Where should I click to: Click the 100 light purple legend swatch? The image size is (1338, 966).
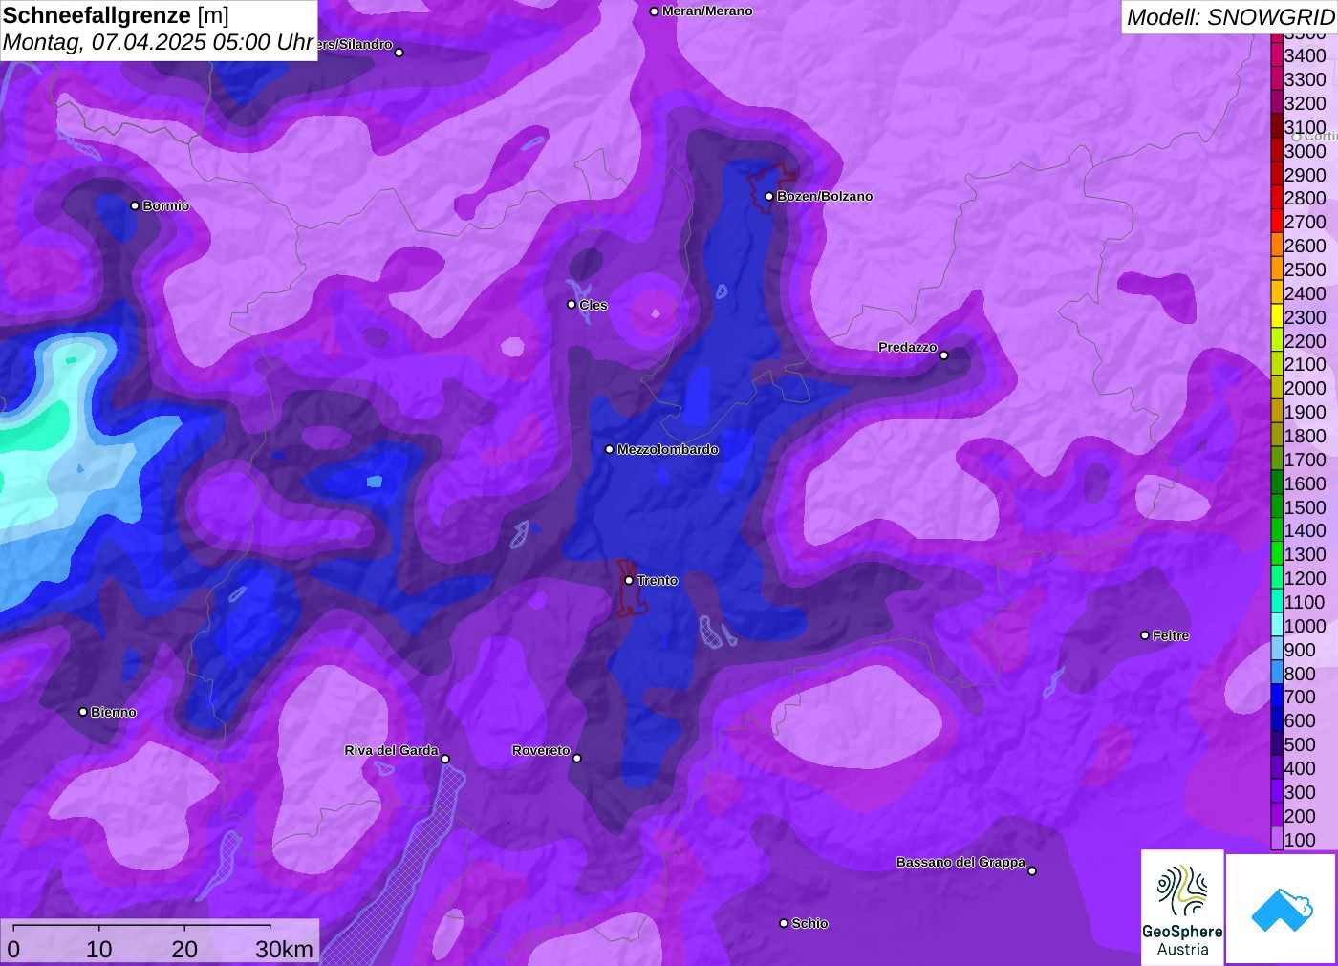(1276, 839)
